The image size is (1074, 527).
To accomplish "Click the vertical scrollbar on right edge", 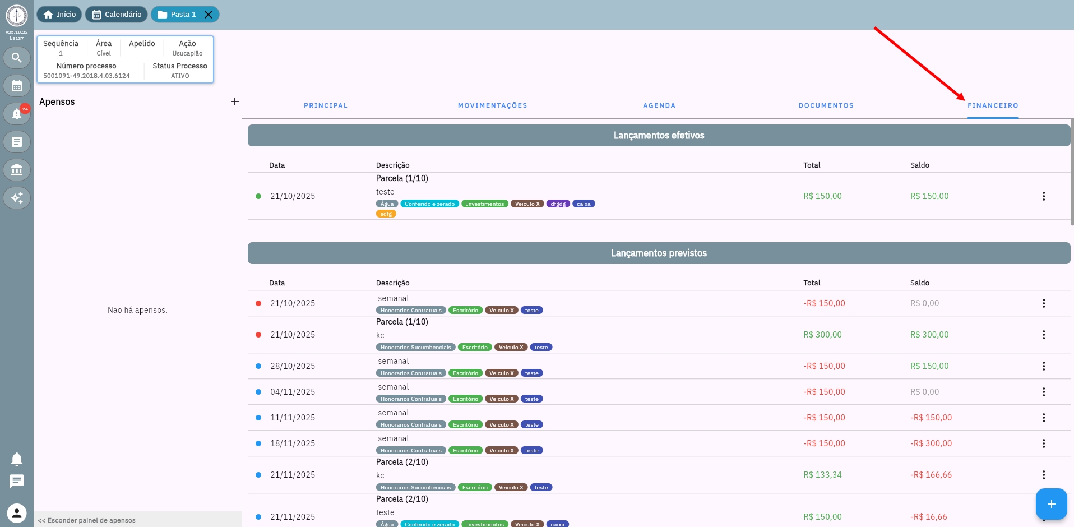I will tap(1072, 172).
